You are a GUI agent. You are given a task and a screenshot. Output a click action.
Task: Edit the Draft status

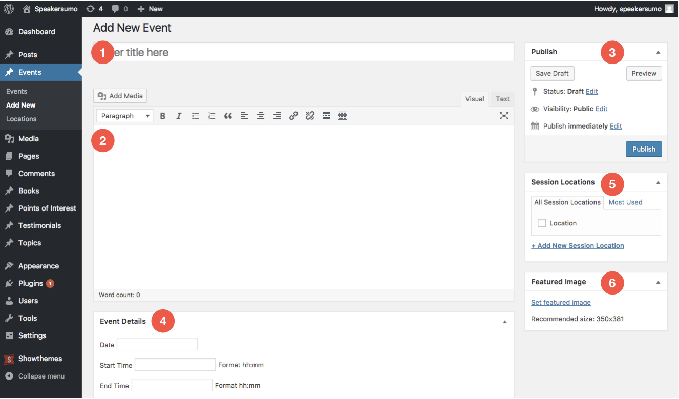point(592,91)
